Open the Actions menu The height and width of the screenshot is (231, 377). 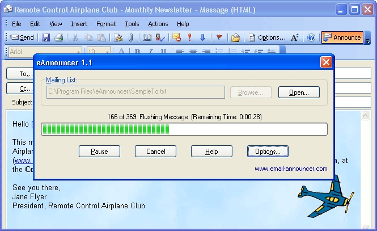coord(158,24)
